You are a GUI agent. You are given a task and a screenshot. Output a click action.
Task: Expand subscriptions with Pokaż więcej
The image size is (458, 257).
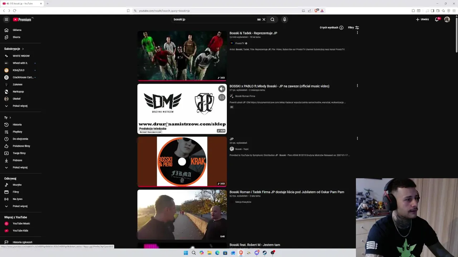pyautogui.click(x=20, y=106)
